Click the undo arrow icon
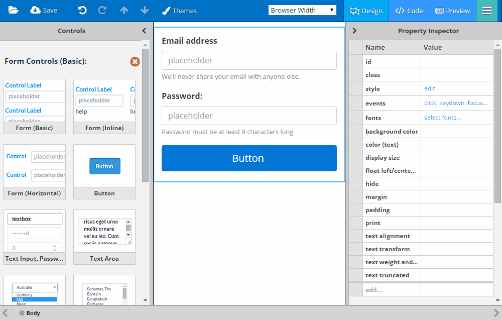The height and width of the screenshot is (320, 502). pyautogui.click(x=82, y=11)
